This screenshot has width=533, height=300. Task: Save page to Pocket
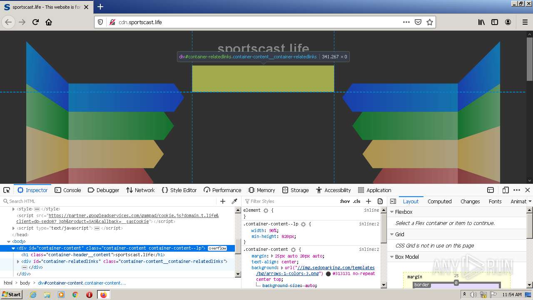click(x=418, y=22)
